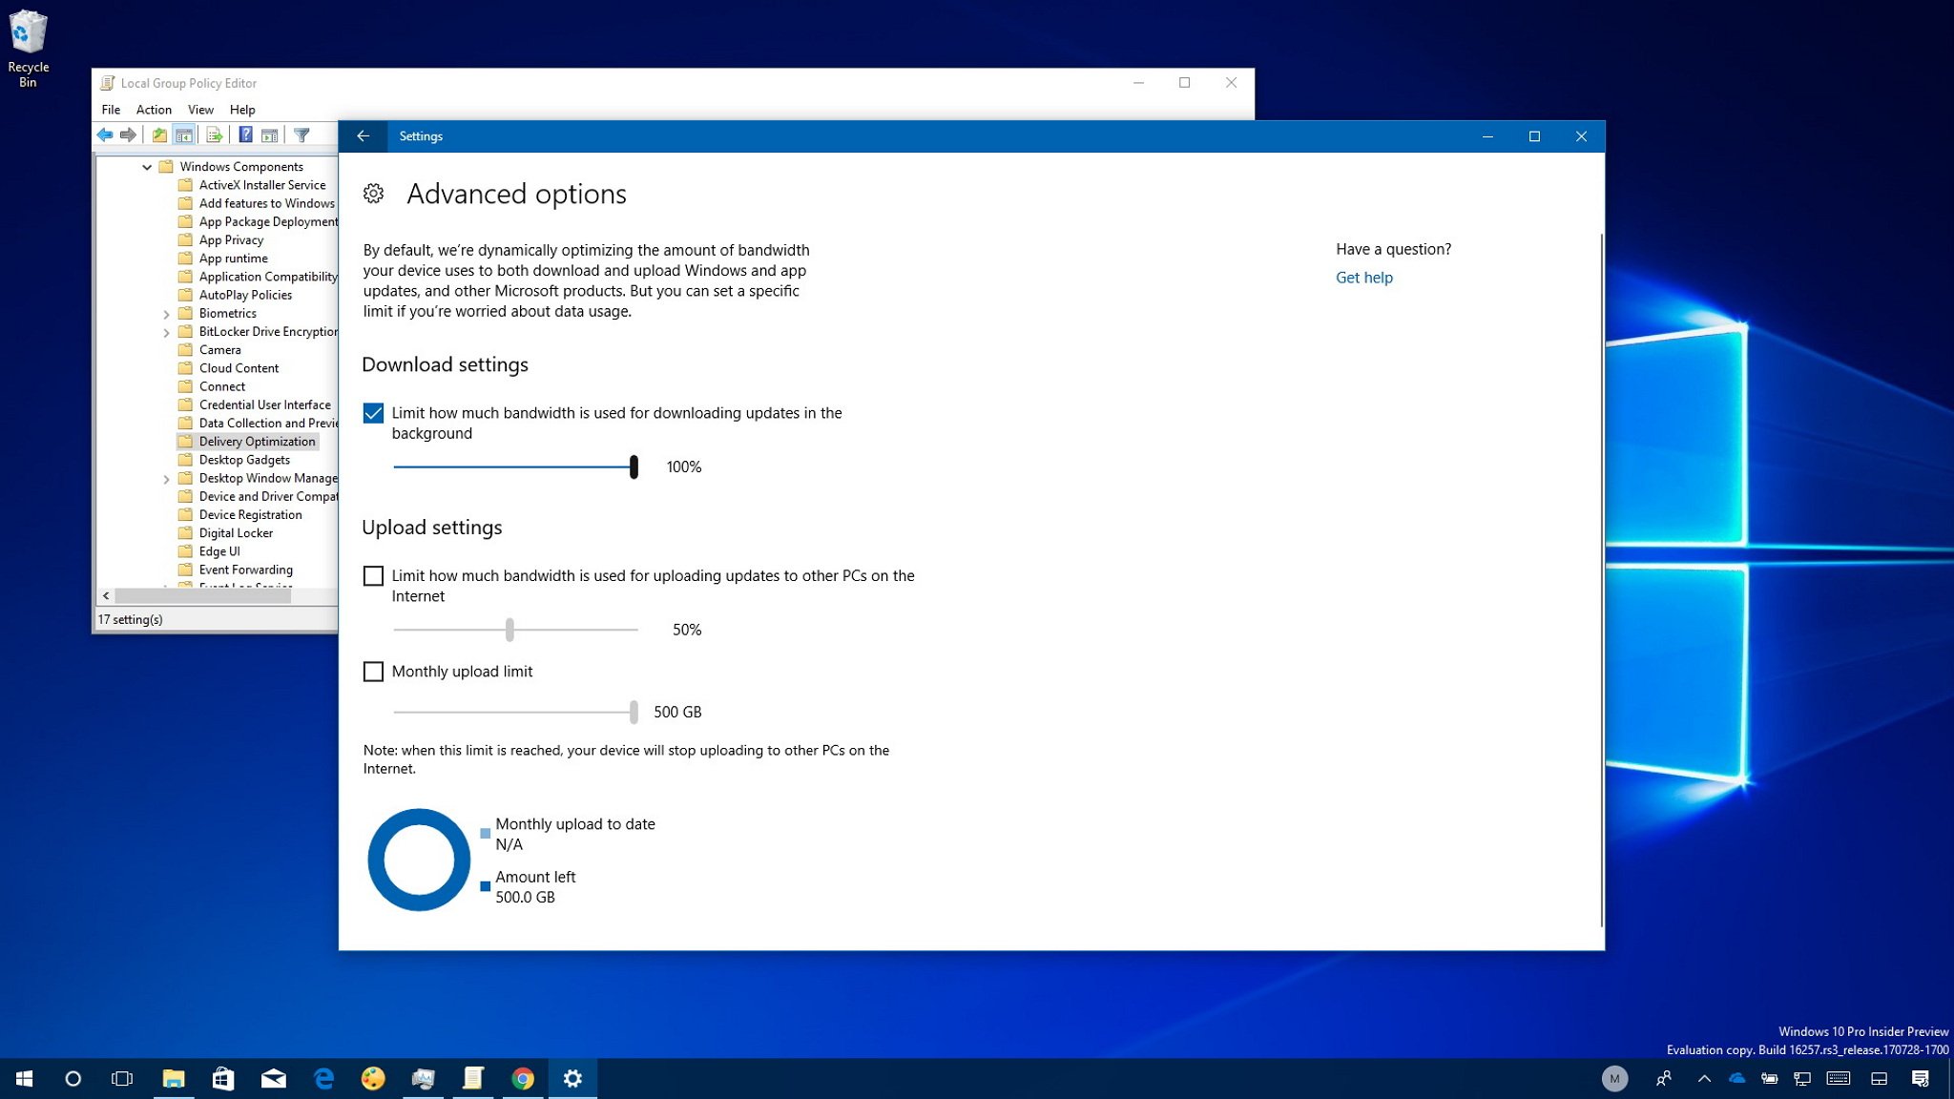Click Get help link in Advanced options
1954x1099 pixels.
click(x=1363, y=277)
